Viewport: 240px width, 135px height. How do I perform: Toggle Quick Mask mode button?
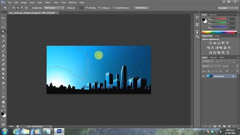coord(3,120)
